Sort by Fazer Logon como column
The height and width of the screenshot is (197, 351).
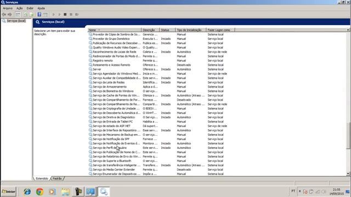(220, 30)
